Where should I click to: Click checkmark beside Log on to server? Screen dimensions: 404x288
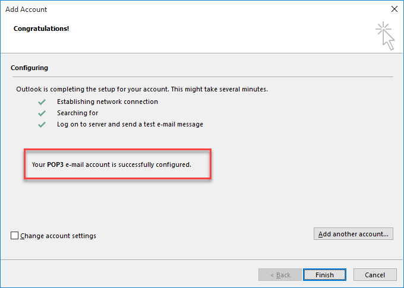point(42,125)
